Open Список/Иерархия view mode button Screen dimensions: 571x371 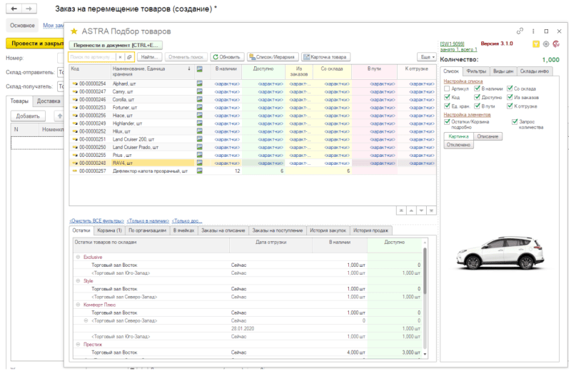pos(273,56)
